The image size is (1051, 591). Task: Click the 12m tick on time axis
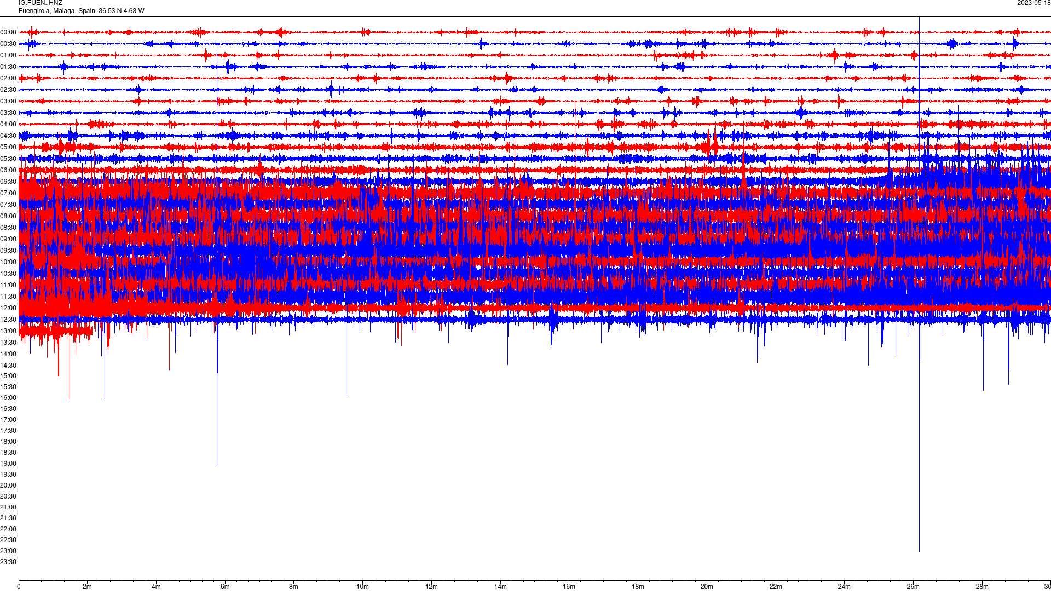pos(431,587)
